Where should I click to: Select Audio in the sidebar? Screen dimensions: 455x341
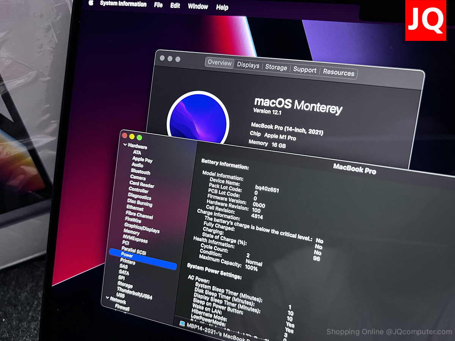137,165
